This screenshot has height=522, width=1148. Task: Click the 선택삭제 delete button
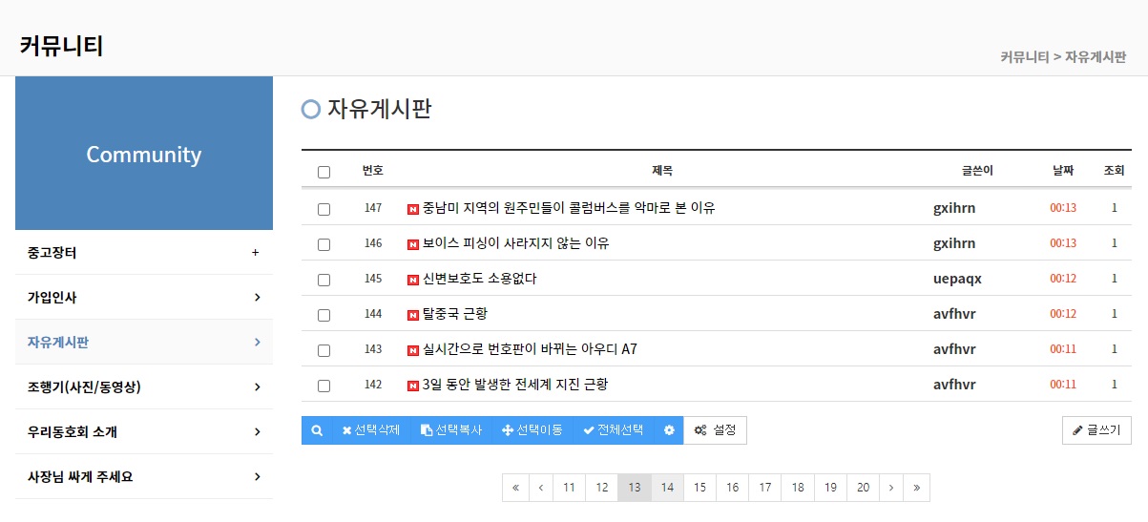371,430
